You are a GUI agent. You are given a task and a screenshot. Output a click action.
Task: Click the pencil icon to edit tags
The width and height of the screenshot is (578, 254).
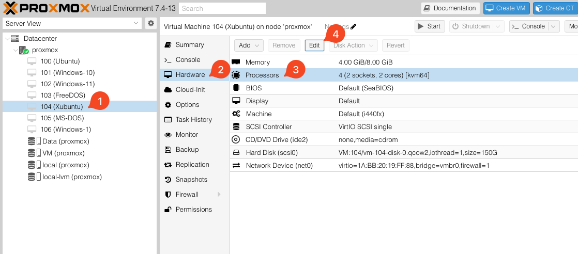354,27
